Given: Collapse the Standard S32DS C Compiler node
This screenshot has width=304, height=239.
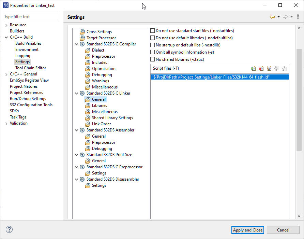Looking at the screenshot, I should [77, 44].
